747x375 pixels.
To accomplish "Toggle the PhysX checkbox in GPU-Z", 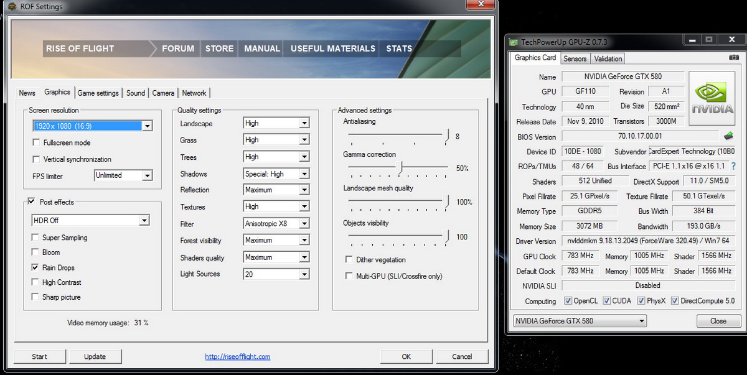I will click(641, 301).
